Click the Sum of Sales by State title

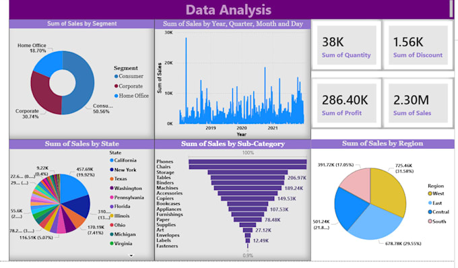click(81, 143)
